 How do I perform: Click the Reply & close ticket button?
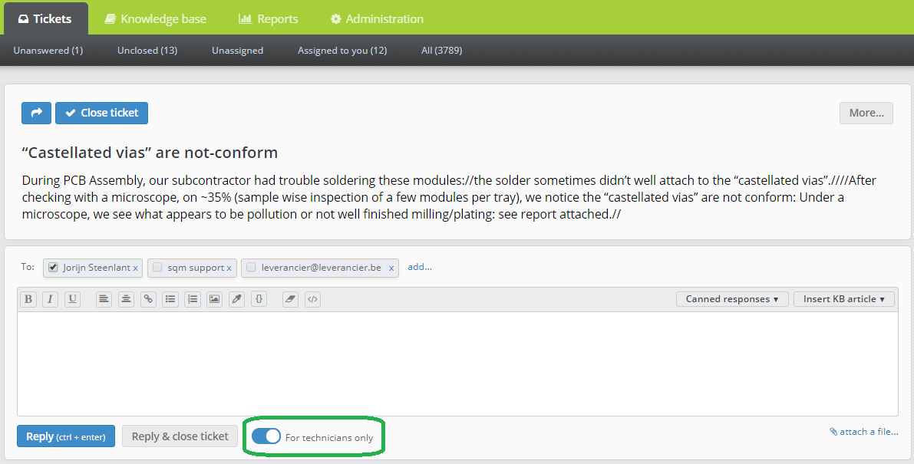click(x=180, y=436)
